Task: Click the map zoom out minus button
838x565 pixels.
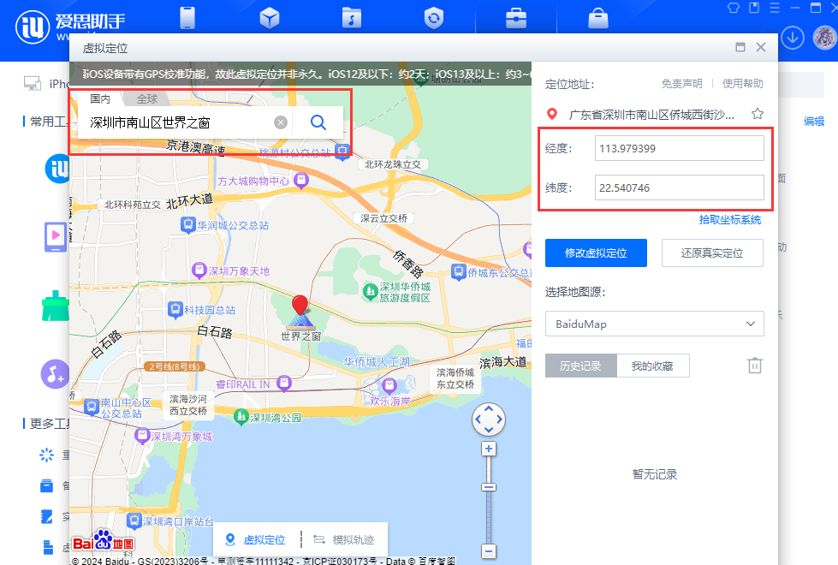Action: (x=489, y=551)
